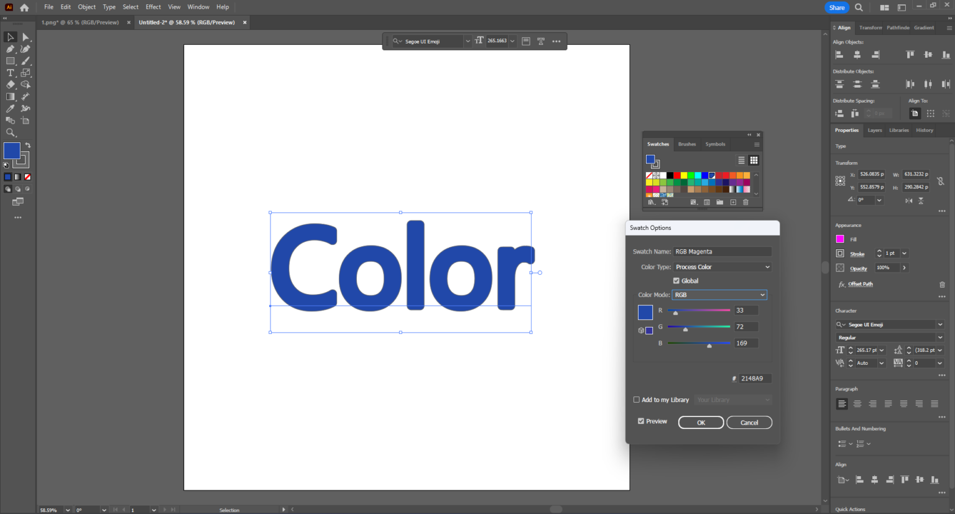Viewport: 955px width, 514px height.
Task: Uncheck the Global option in Swatch Options
Action: click(676, 280)
